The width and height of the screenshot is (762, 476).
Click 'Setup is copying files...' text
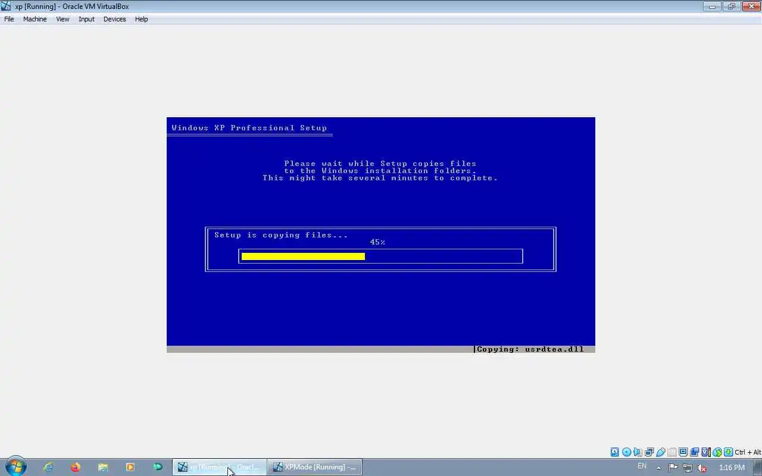pyautogui.click(x=281, y=235)
